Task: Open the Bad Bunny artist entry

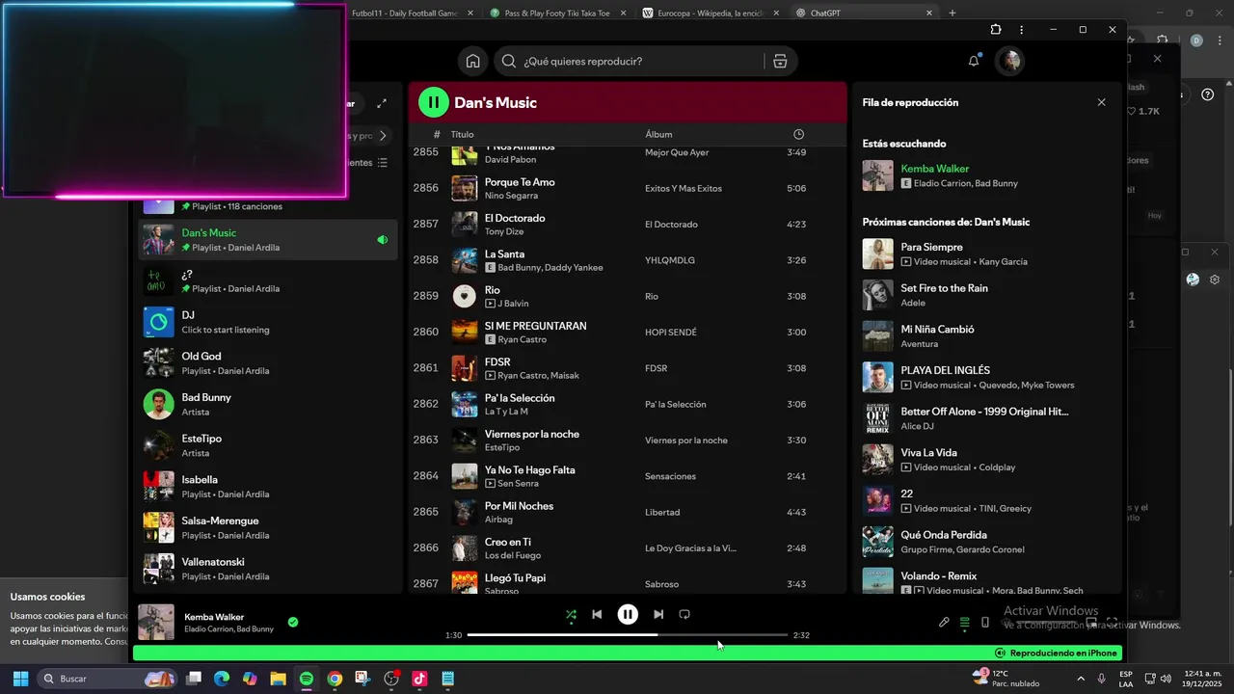Action: click(x=268, y=405)
